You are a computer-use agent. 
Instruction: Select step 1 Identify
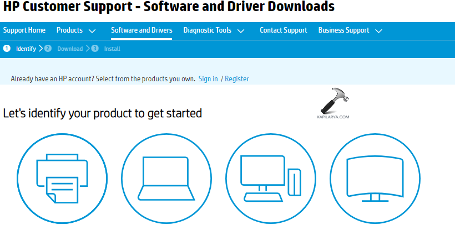pos(19,49)
